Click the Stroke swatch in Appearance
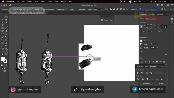The width and height of the screenshot is (174, 98). click(141, 44)
